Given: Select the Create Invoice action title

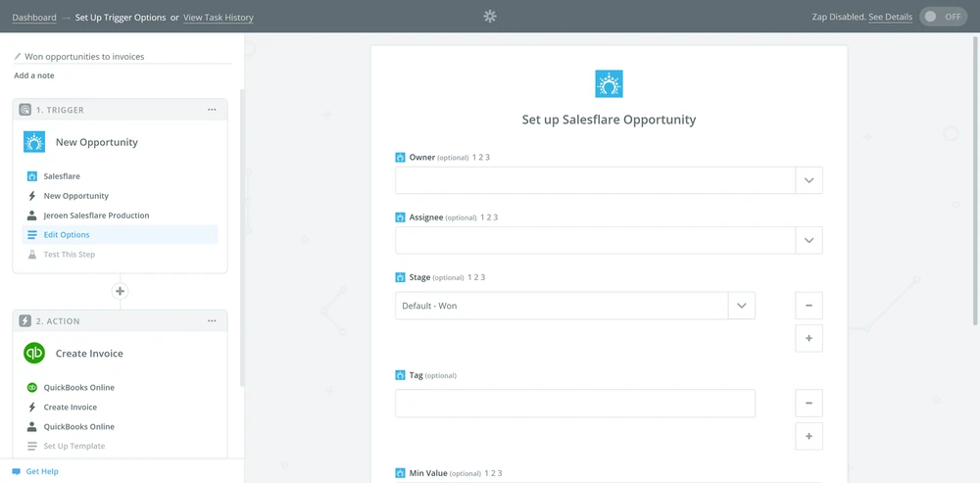Looking at the screenshot, I should [x=89, y=354].
